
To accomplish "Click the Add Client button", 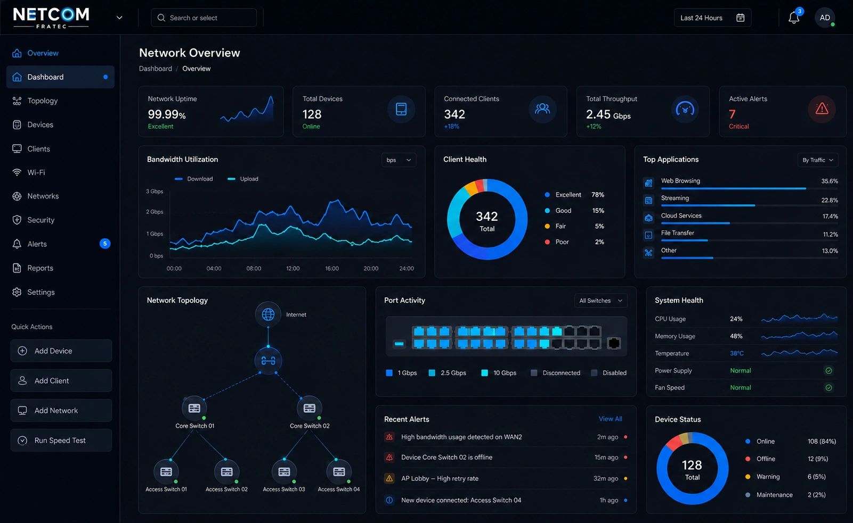I will (61, 381).
